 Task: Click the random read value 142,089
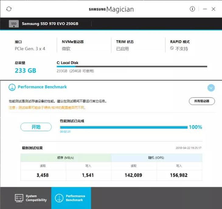[134, 175]
